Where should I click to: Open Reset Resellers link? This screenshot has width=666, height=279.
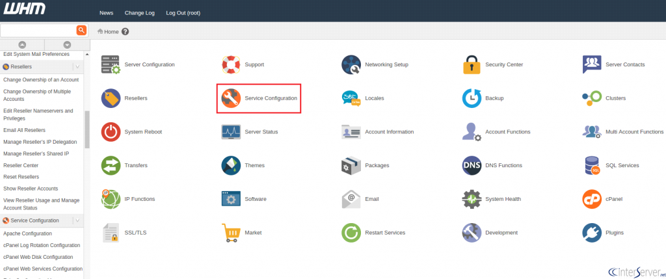[21, 177]
